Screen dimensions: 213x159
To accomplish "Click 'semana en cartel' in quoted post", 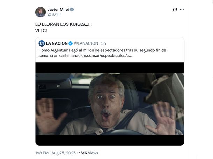I will [x=54, y=56].
